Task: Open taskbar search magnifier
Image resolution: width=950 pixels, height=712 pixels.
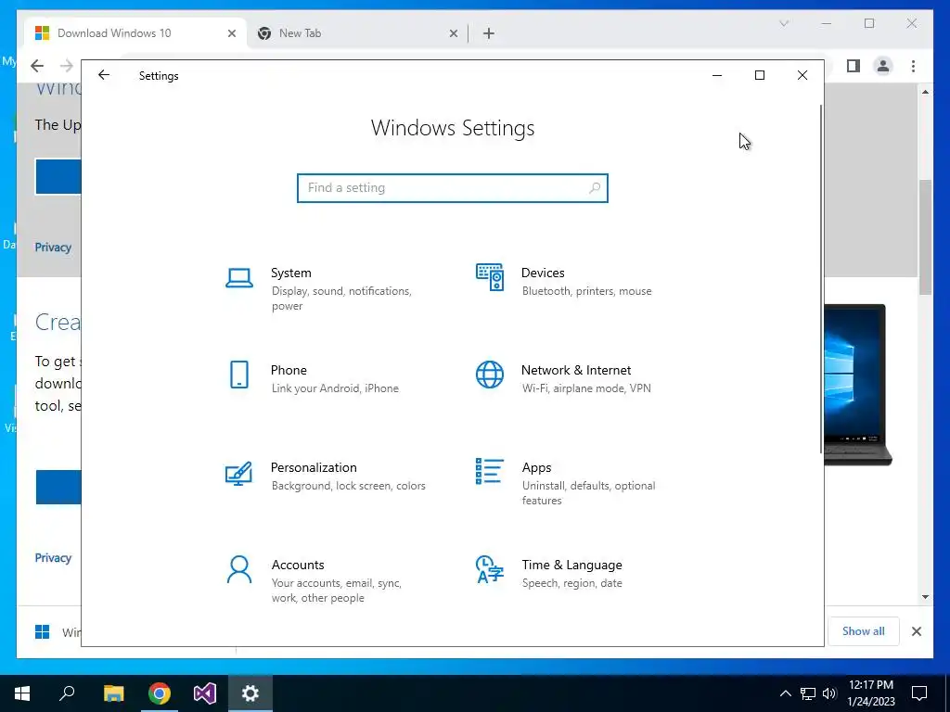Action: [67, 693]
